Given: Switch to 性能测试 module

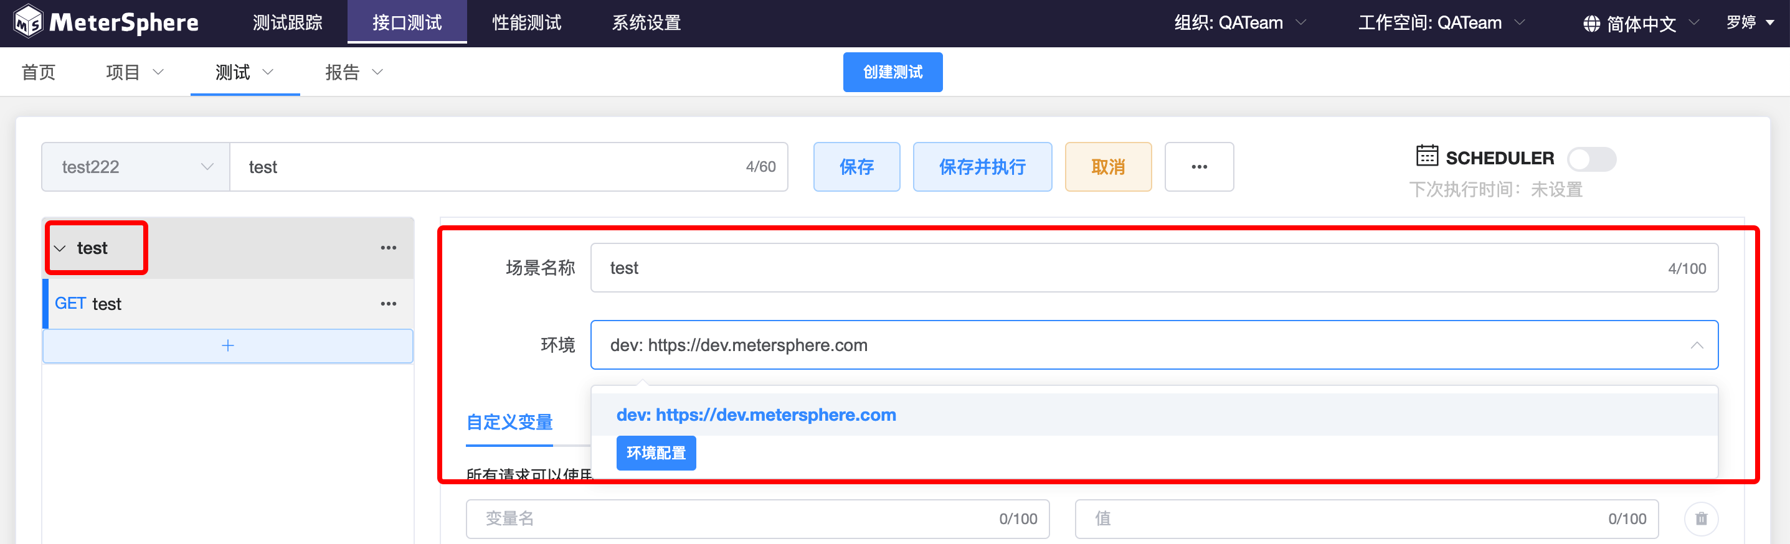Looking at the screenshot, I should pyautogui.click(x=527, y=23).
